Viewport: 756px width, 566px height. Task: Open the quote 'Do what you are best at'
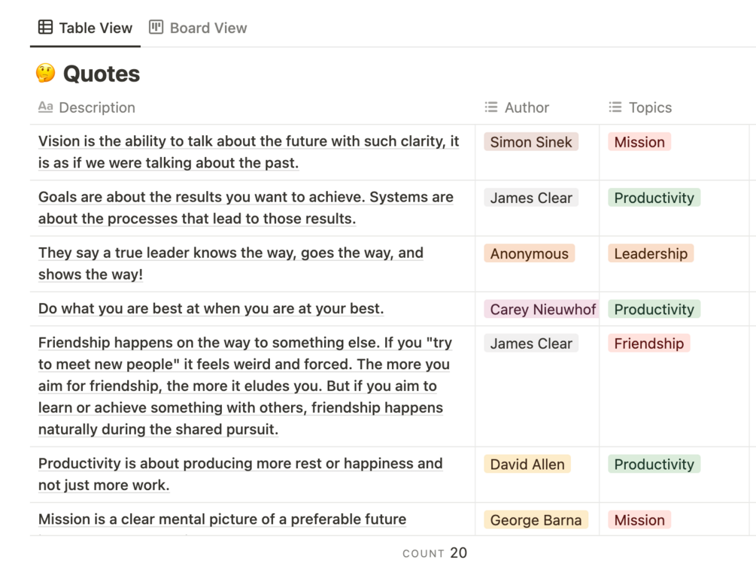coord(211,309)
